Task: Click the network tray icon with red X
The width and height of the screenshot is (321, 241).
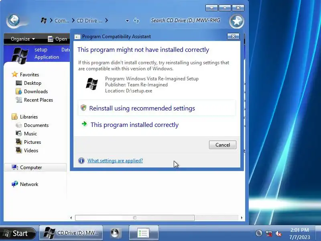Action: pos(268,233)
